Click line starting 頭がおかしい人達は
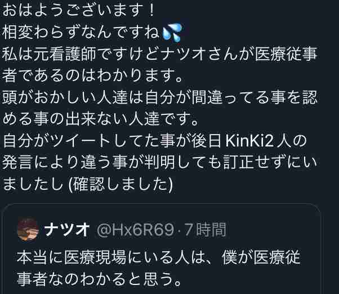Image resolution: width=339 pixels, height=294 pixels. pos(159,97)
